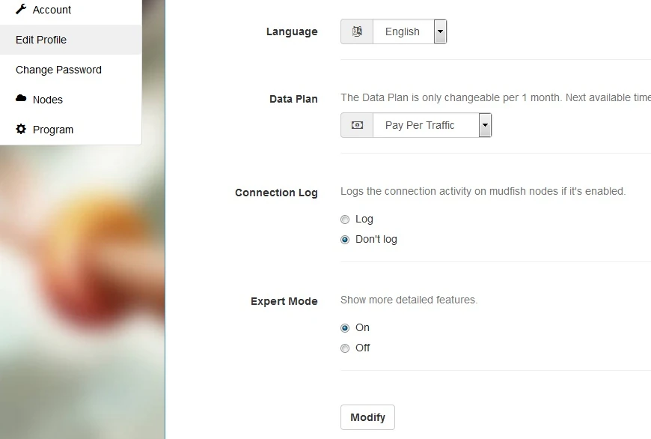Turn Expert Mode Off
Screen dimensions: 651x439
(345, 348)
